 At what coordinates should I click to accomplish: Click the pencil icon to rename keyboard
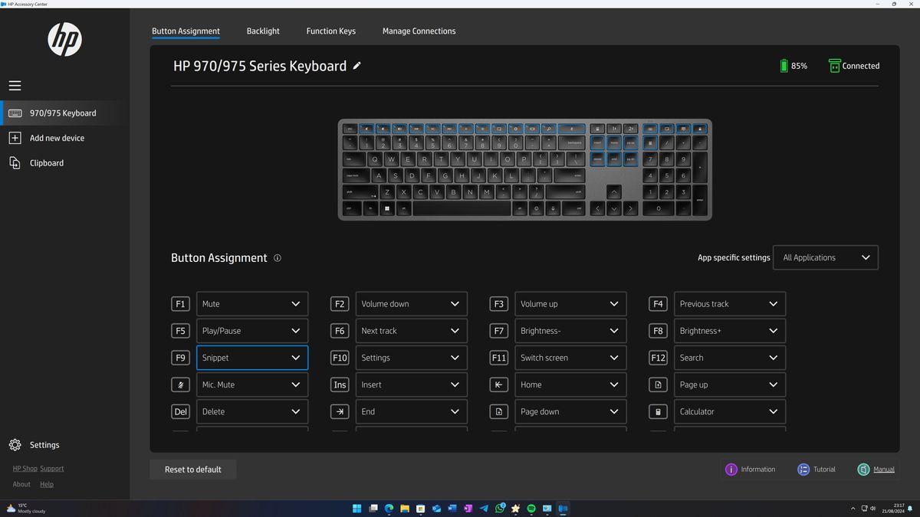click(x=356, y=66)
